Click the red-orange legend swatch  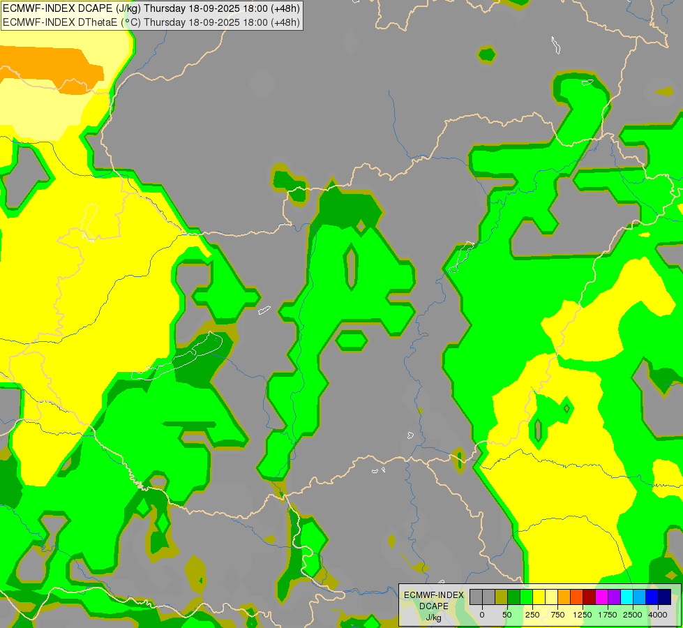click(577, 597)
